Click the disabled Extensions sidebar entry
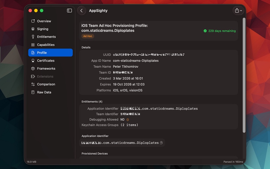The image size is (270, 169). (45, 76)
